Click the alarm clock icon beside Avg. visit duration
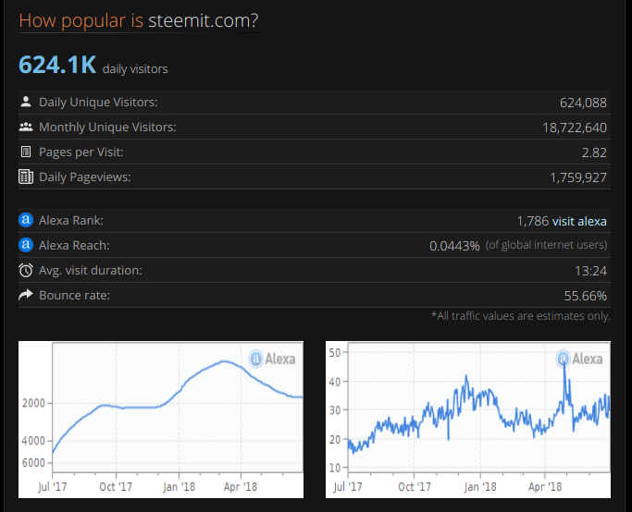632x512 pixels. point(26,270)
